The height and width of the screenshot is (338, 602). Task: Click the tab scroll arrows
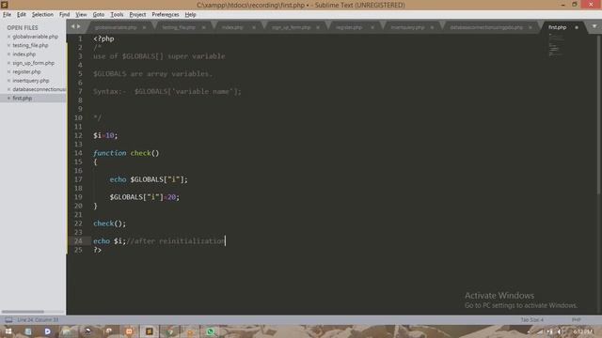pos(75,26)
